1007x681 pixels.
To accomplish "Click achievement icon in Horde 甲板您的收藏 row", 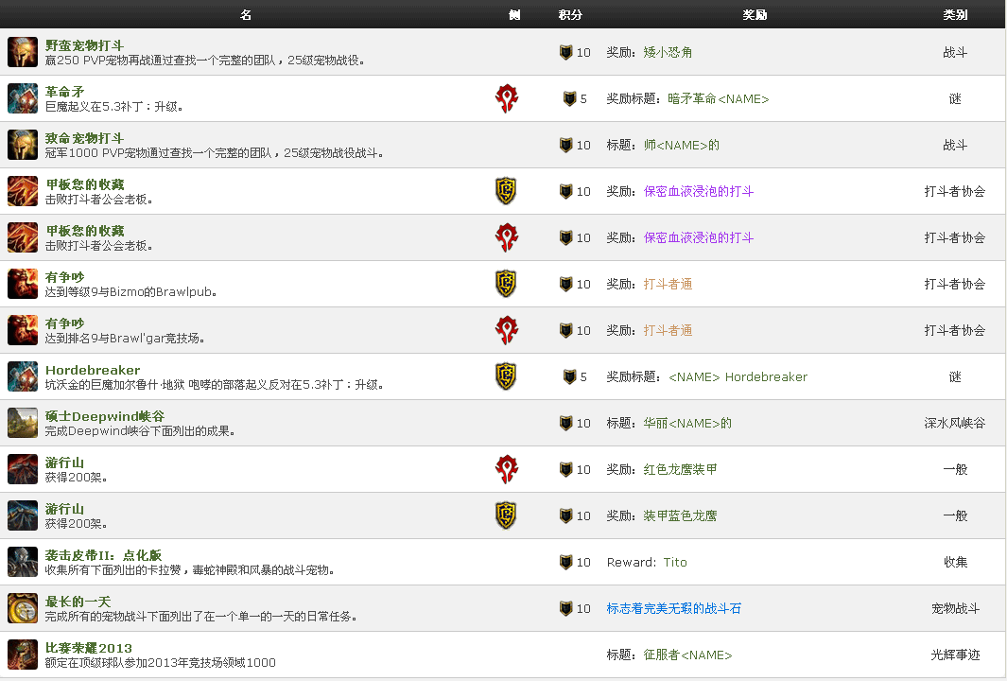I will (x=23, y=237).
